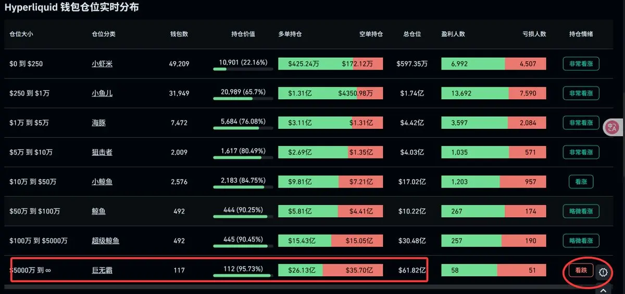Click green $26.13亿 long position bar
Image resolution: width=625 pixels, height=294 pixels.
[301, 270]
